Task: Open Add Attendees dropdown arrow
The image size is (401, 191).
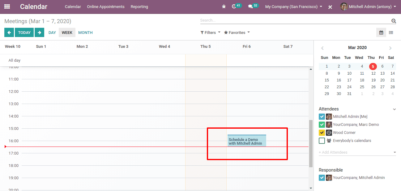Action: [x=395, y=152]
